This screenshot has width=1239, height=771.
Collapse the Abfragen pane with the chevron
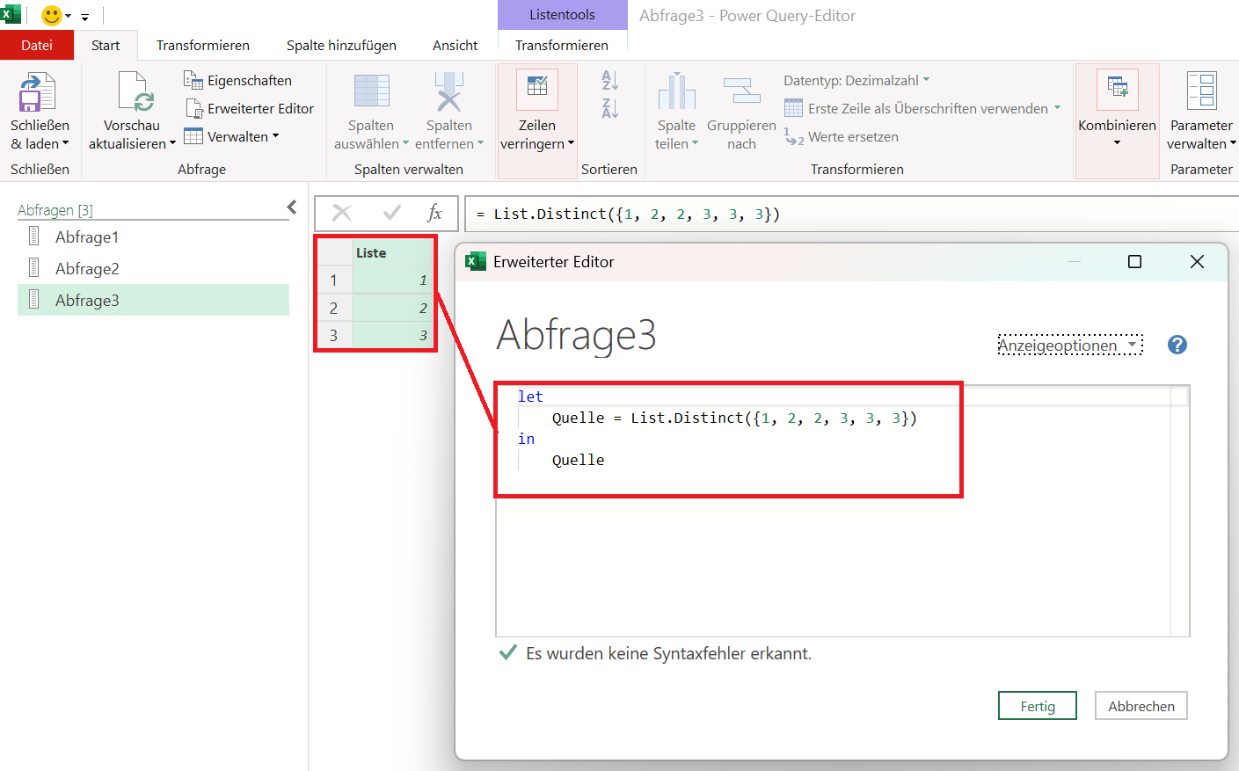[292, 207]
